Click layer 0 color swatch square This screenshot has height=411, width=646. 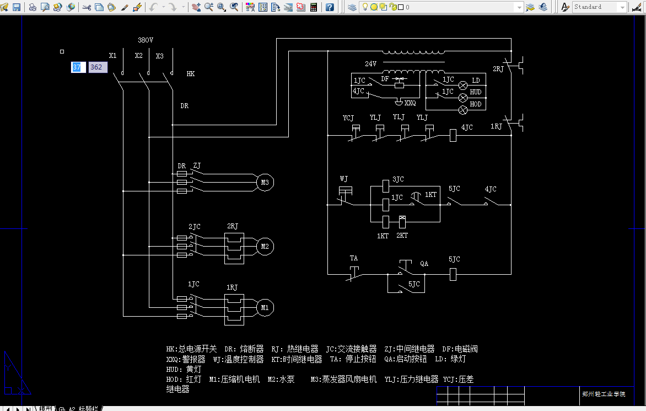coord(401,7)
